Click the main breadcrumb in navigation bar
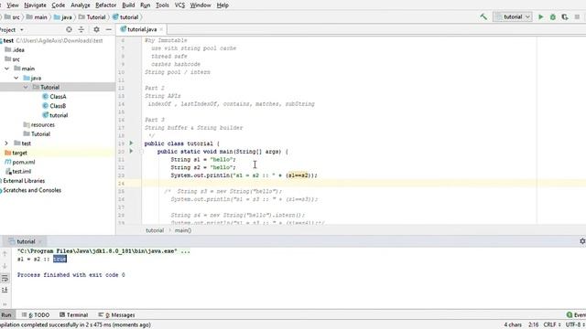Viewport: 586px width, 329px height. (37, 17)
